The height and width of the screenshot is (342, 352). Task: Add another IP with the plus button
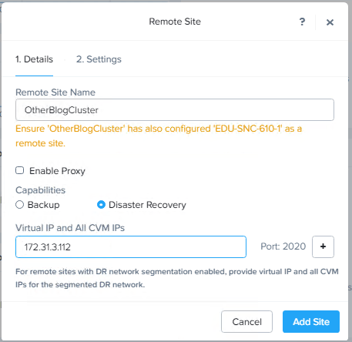[323, 246]
